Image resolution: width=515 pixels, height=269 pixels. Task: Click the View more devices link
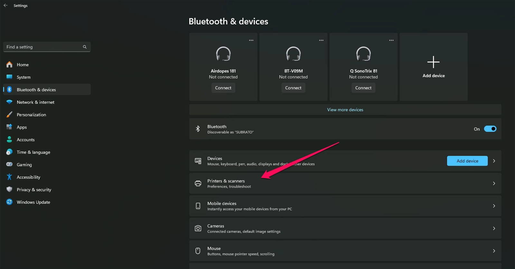(x=345, y=110)
